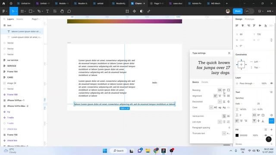Choose uppercase AG case option

tap(216, 107)
